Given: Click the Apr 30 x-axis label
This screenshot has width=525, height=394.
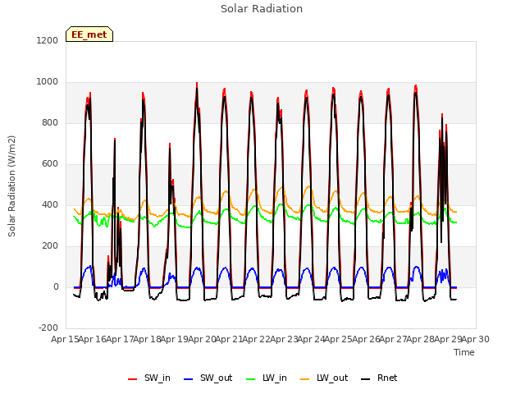Looking at the screenshot, I should (x=476, y=339).
